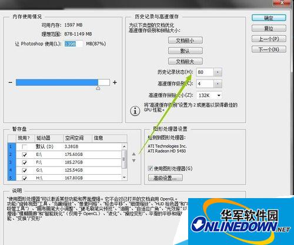The height and width of the screenshot is (245, 294).
Task: Click the Photoshop memory usage field 1398
Action: click(x=73, y=44)
